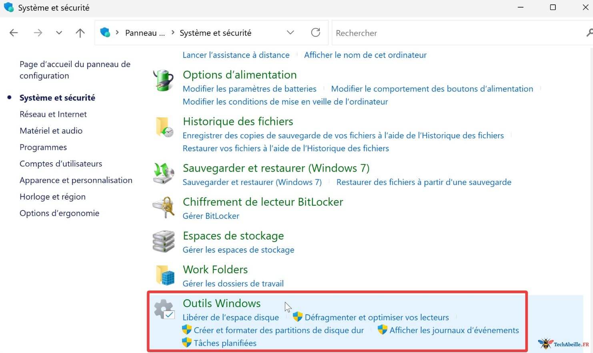Screen dimensions: 593x353
Task: Navigate back with the back arrow
Action: [x=14, y=33]
